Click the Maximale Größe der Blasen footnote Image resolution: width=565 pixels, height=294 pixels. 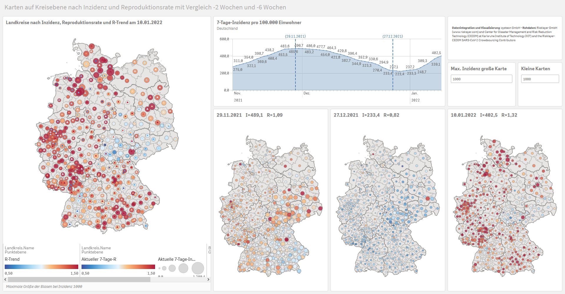[x=44, y=286]
